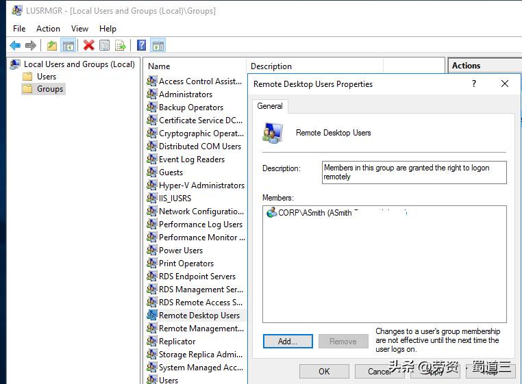Open the blue Help question-mark icon

point(142,45)
